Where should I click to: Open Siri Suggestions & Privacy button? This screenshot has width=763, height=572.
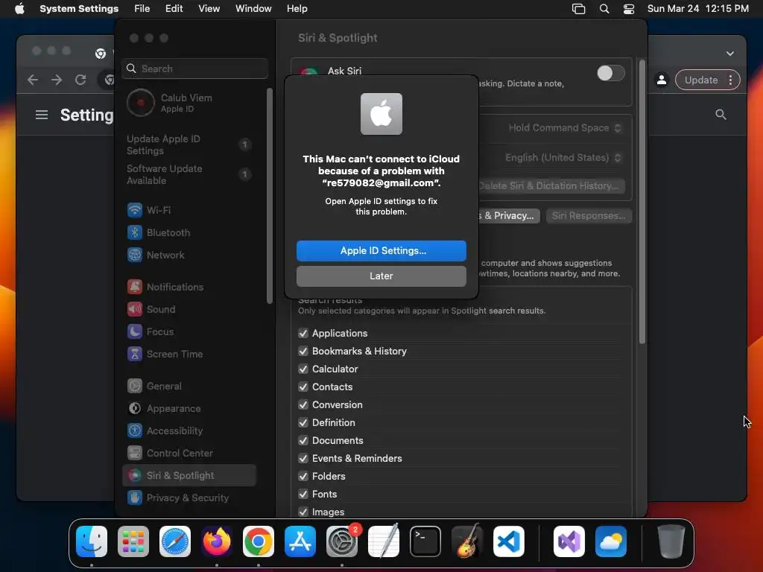509,216
